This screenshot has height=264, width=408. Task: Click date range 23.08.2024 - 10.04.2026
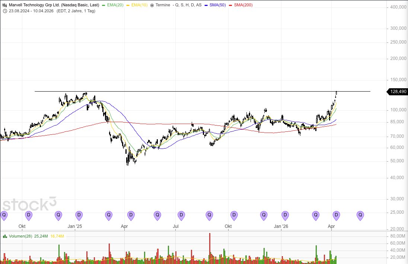pos(31,11)
